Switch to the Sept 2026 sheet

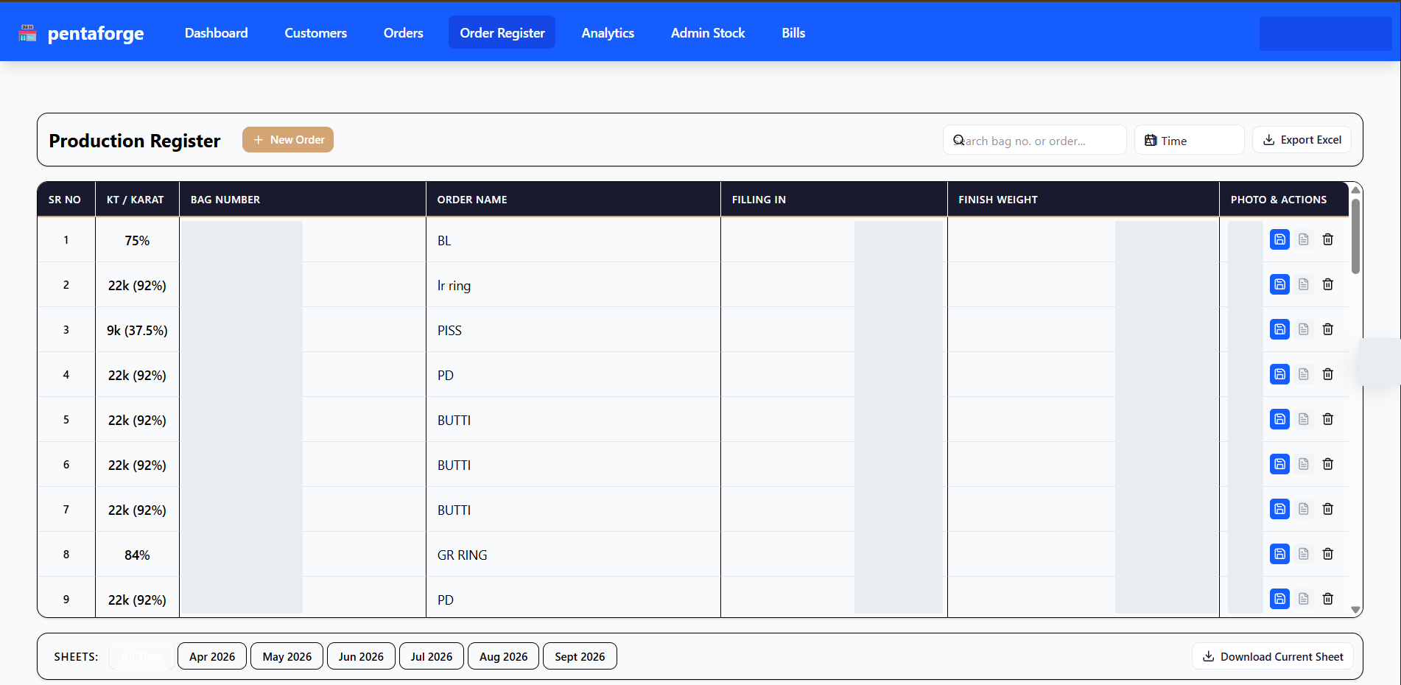tap(580, 656)
